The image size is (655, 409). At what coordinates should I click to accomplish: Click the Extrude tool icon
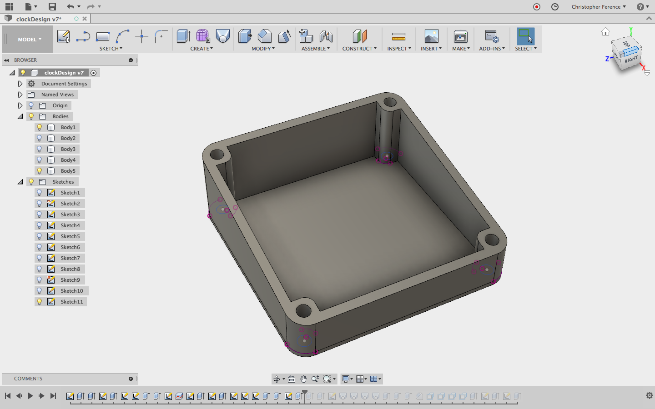coord(183,36)
